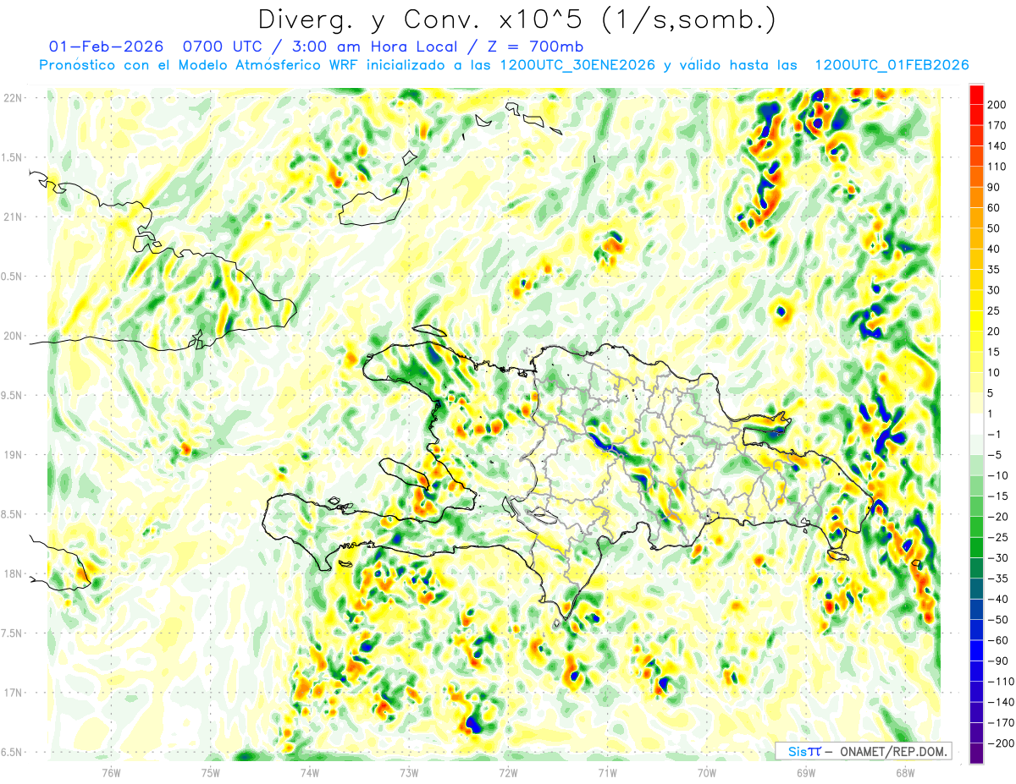Click the '70W' longitude axis label
Image resolution: width=1016 pixels, height=784 pixels.
click(706, 771)
